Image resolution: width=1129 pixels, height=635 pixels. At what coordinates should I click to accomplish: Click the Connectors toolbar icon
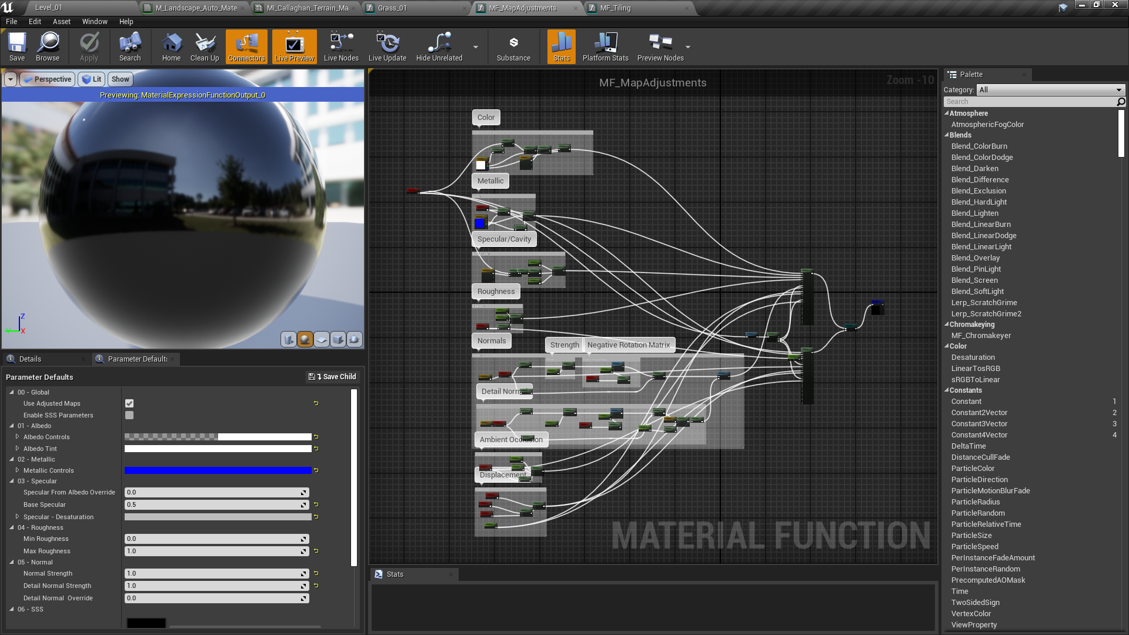(x=246, y=46)
